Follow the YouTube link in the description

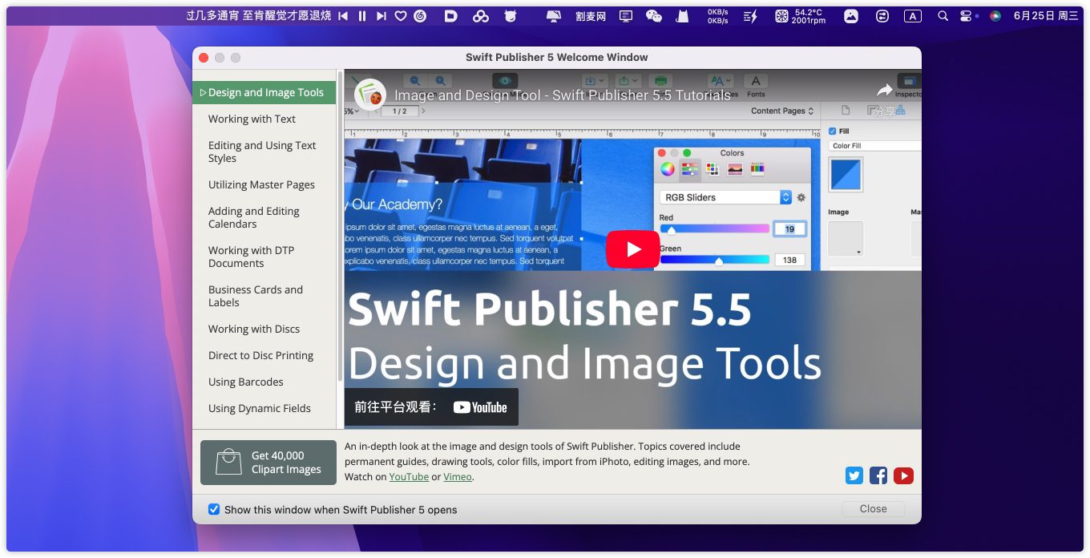(409, 477)
